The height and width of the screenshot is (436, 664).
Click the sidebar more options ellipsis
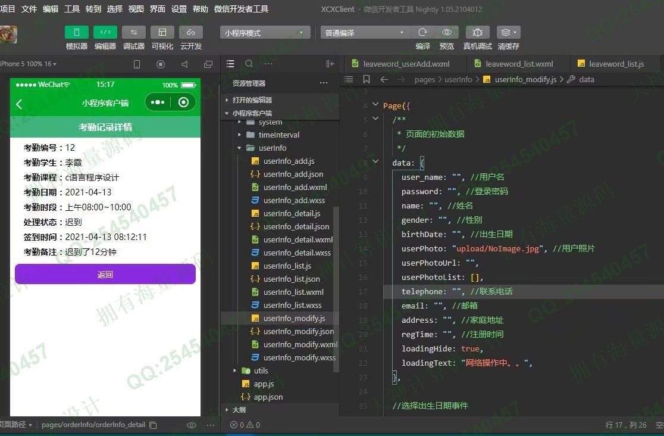[x=268, y=64]
